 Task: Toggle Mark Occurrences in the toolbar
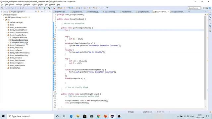[72, 8]
